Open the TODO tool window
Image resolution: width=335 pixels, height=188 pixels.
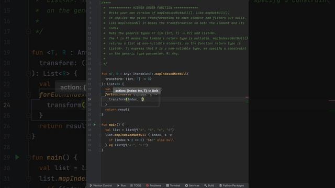[x=136, y=185]
